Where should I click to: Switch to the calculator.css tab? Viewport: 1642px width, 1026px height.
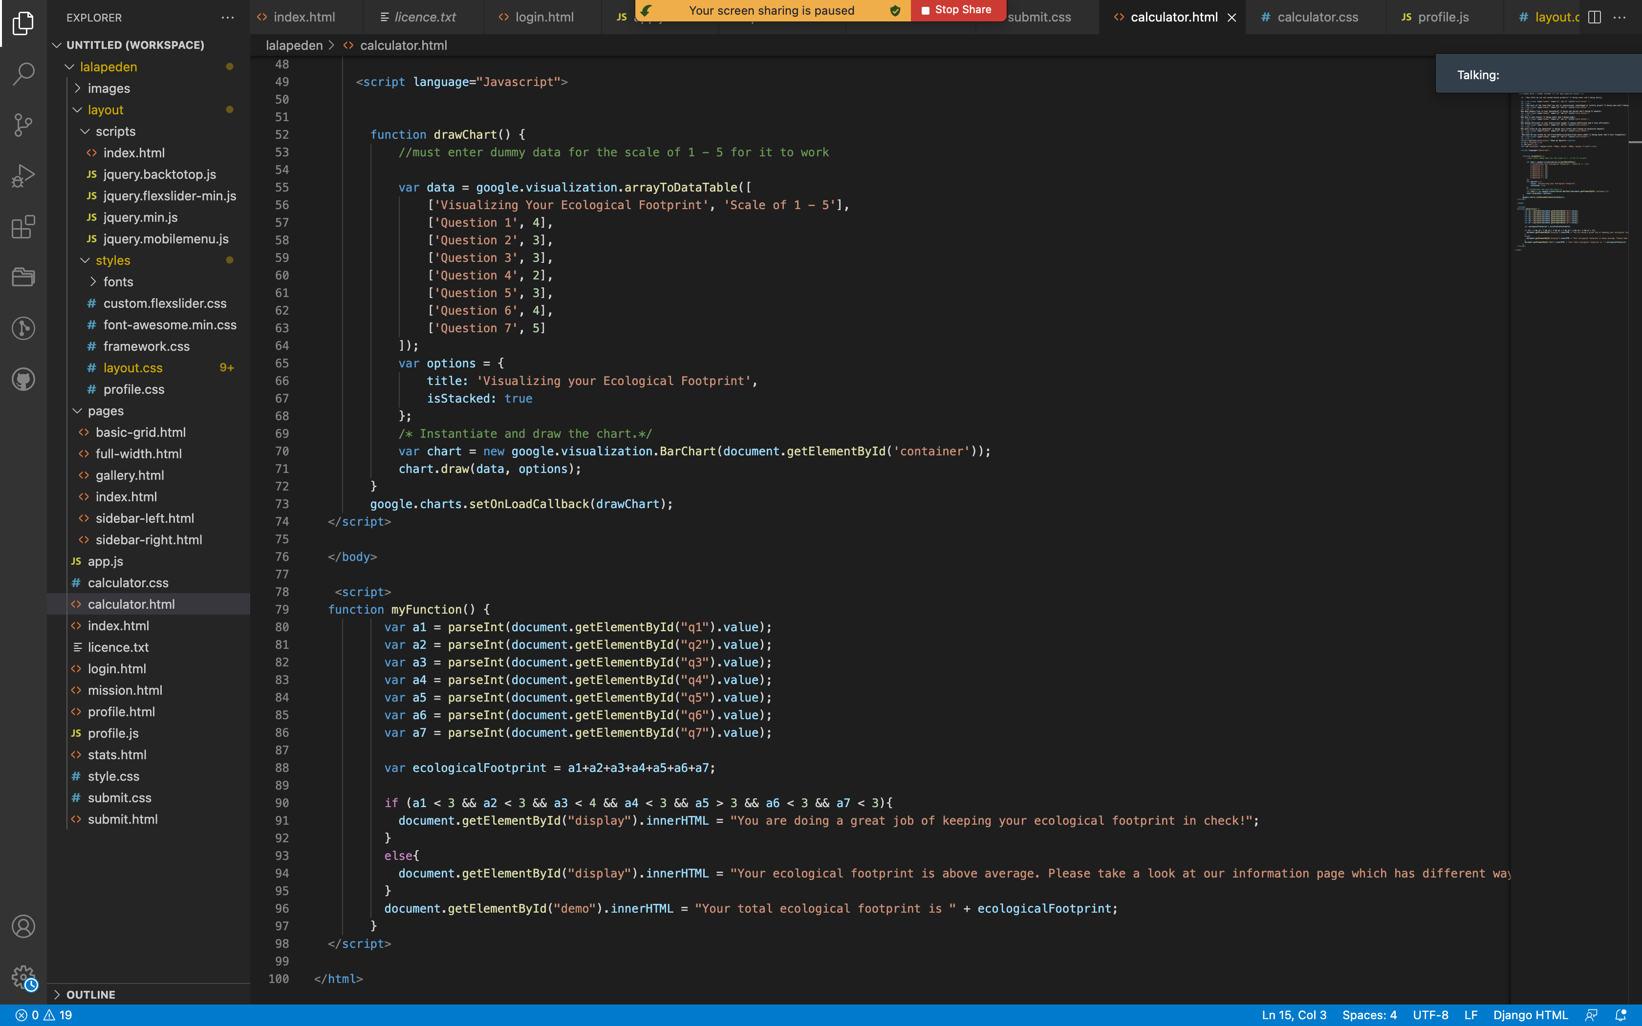point(1317,17)
